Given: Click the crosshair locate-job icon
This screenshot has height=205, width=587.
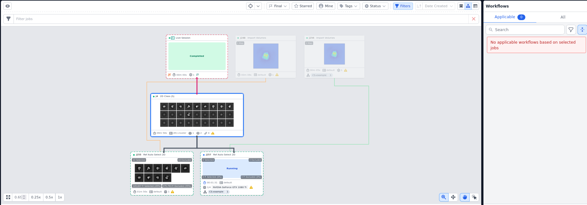Looking at the screenshot, I should (x=251, y=6).
